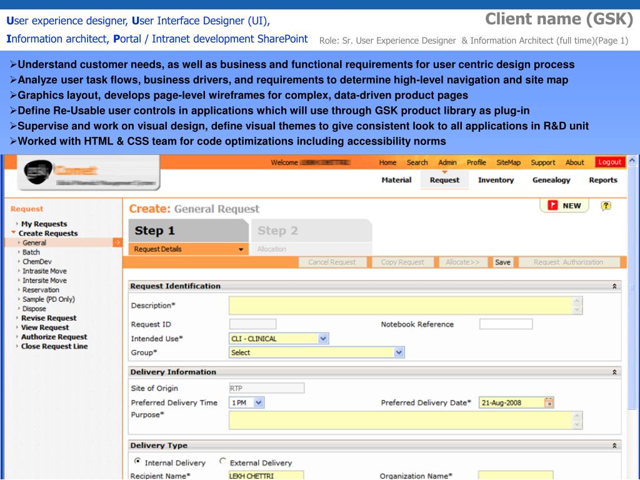
Task: Open the calendar picker beside Preferred Delivery Date
Action: click(549, 402)
